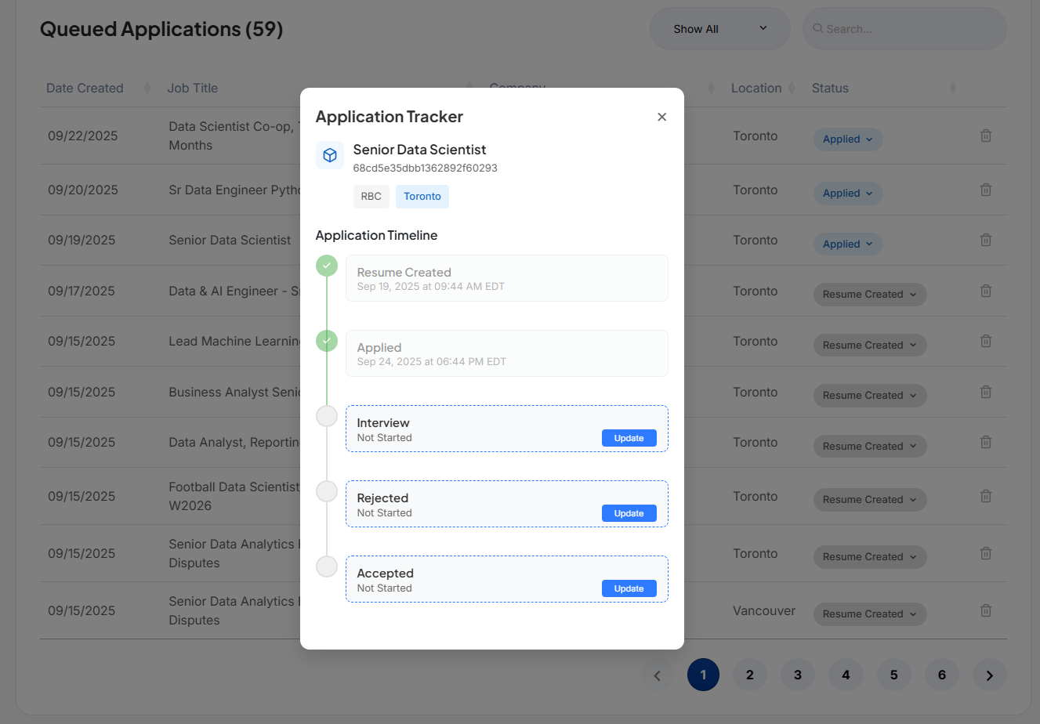Viewport: 1040px width, 724px height.
Task: Click trash icon for 09/17/2025 row
Action: 986,291
